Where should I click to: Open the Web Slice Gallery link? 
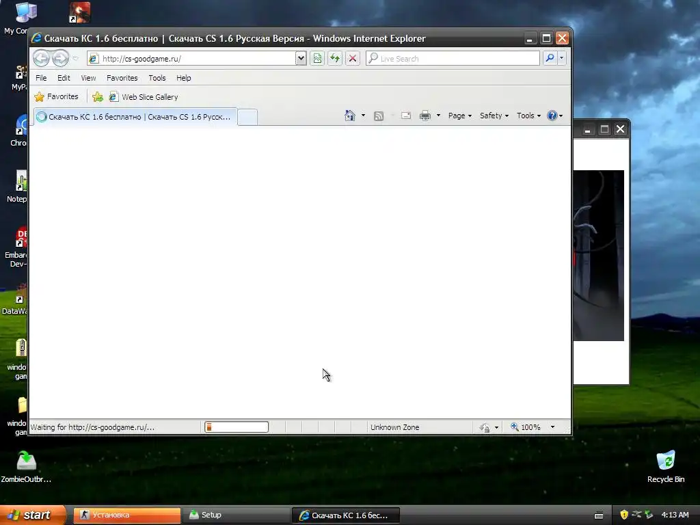144,97
